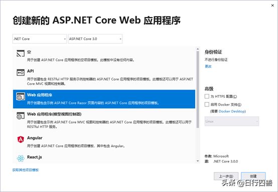Open the Docker Desktop link

tap(232, 111)
